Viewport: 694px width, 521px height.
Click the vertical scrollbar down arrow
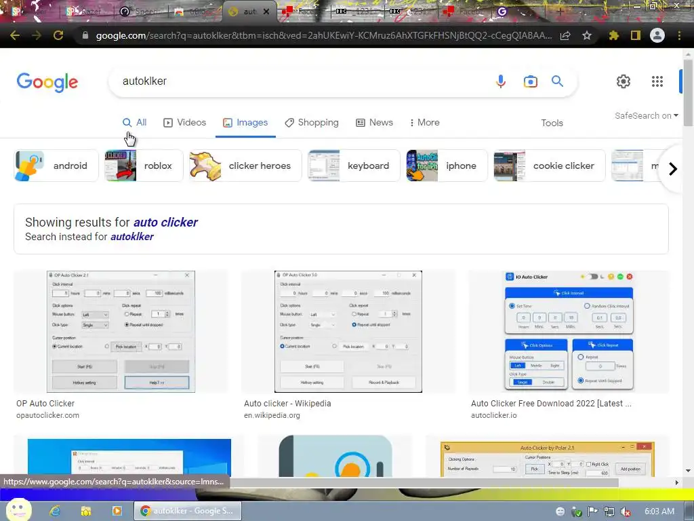(687, 471)
